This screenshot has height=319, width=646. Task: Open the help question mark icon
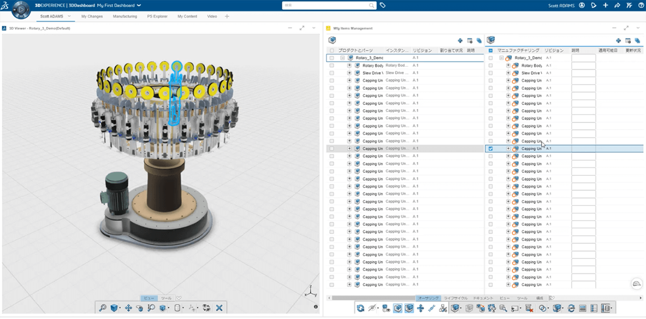tap(640, 5)
